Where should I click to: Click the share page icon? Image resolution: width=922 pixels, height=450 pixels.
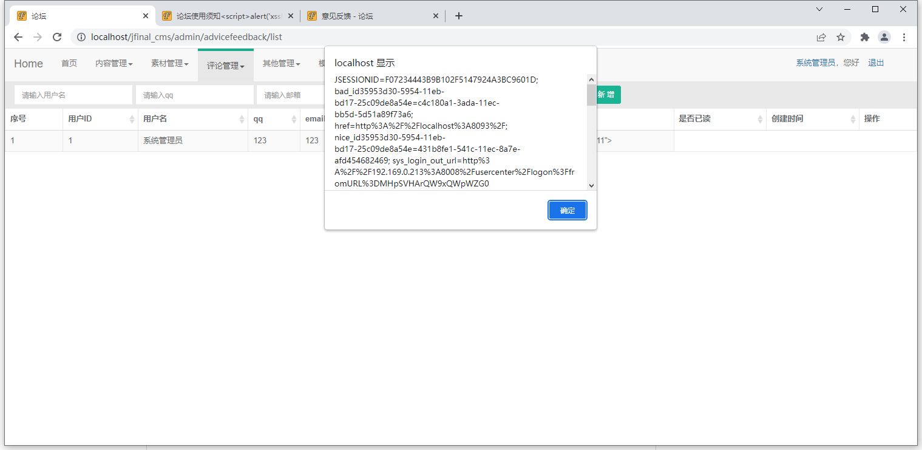coord(821,37)
